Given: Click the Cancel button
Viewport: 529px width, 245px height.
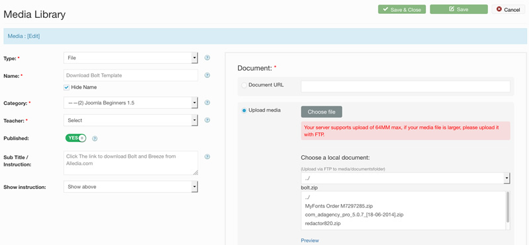Looking at the screenshot, I should tap(509, 9).
